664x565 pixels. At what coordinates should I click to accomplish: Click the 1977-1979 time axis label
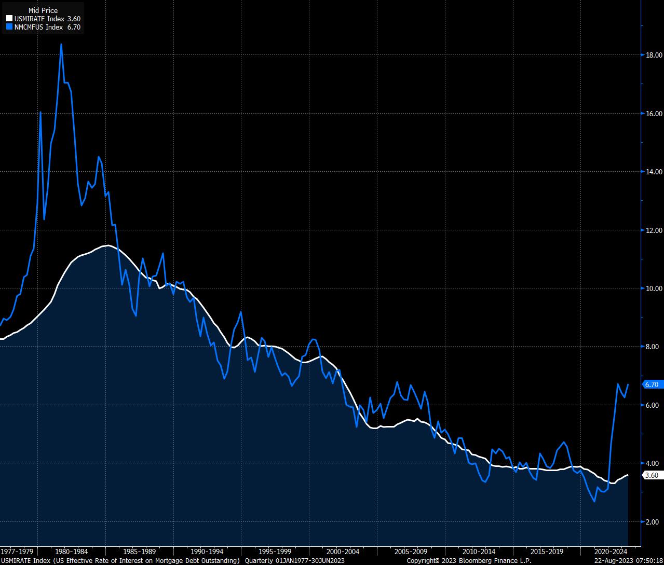tap(18, 552)
